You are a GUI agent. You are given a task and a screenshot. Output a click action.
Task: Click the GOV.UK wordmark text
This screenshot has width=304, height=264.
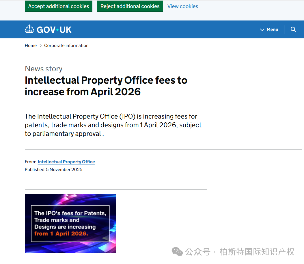(54, 30)
